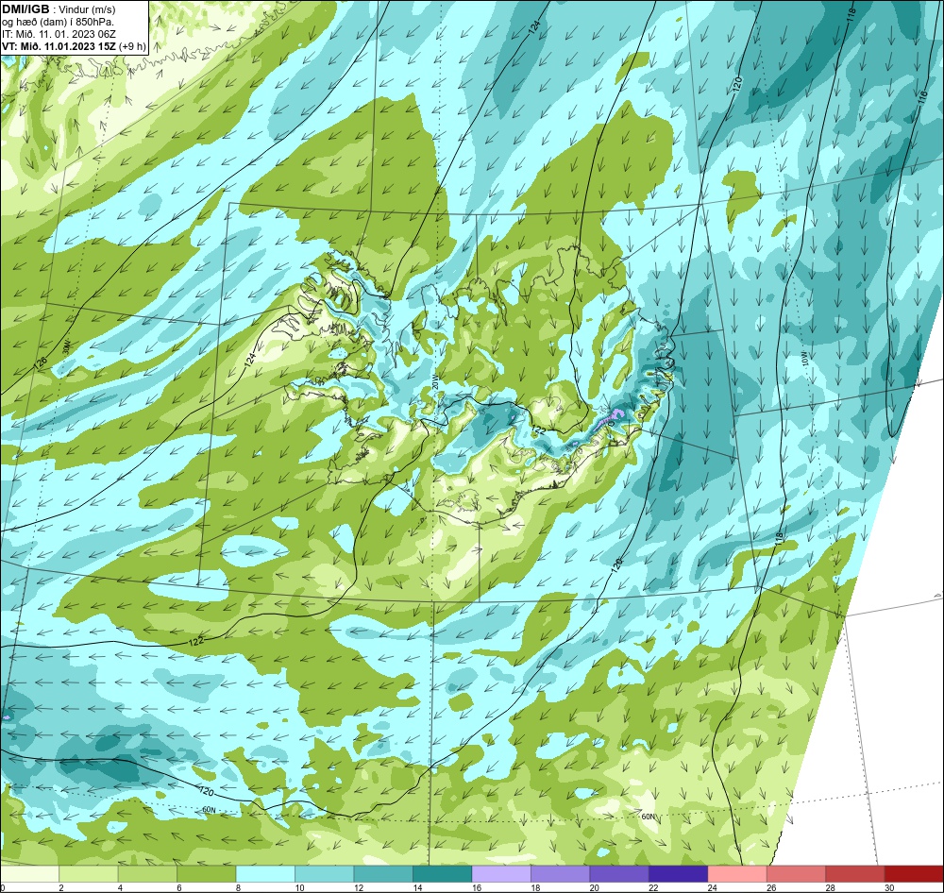
Task: Click the legend tick label '18'
Action: pyautogui.click(x=535, y=887)
